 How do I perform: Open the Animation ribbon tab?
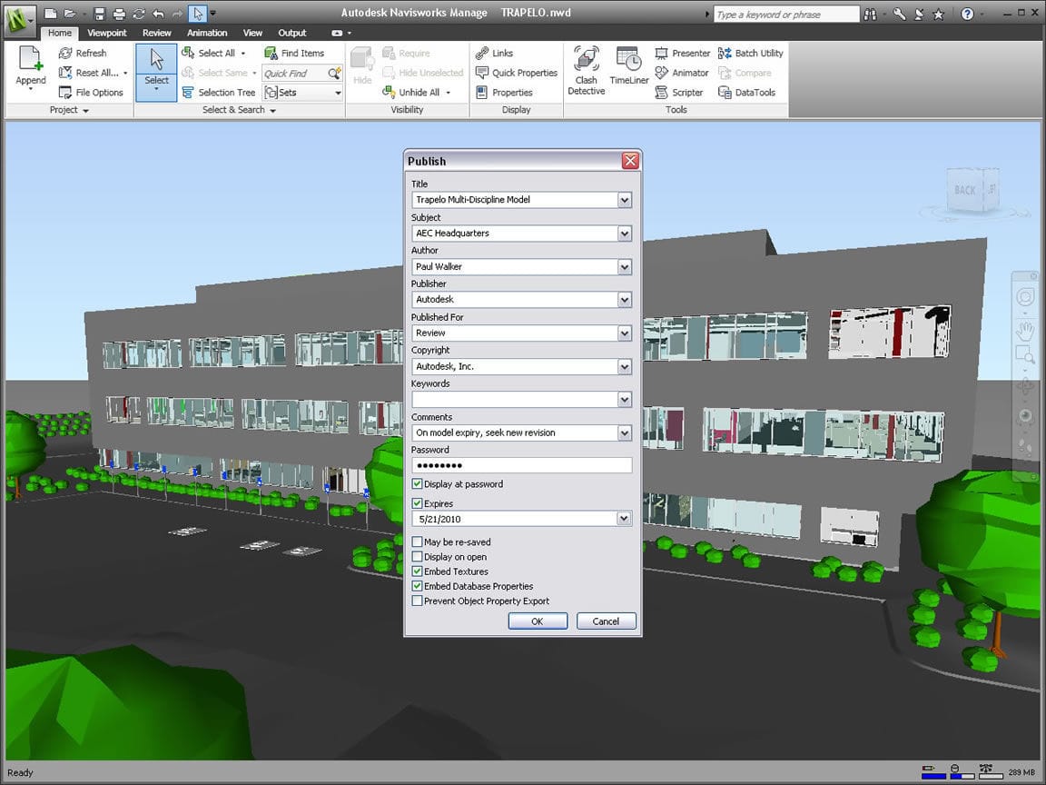(207, 33)
